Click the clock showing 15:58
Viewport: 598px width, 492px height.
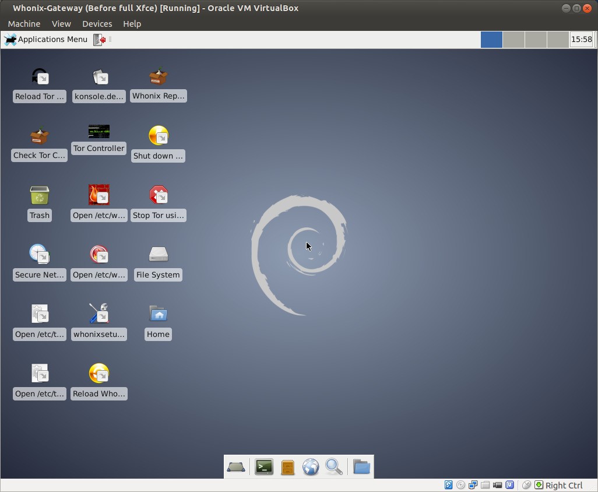[x=581, y=40]
